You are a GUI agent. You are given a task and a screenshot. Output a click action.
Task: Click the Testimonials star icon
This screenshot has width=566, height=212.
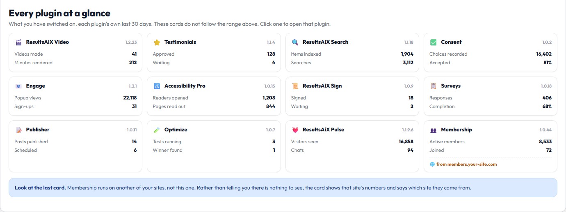point(157,42)
